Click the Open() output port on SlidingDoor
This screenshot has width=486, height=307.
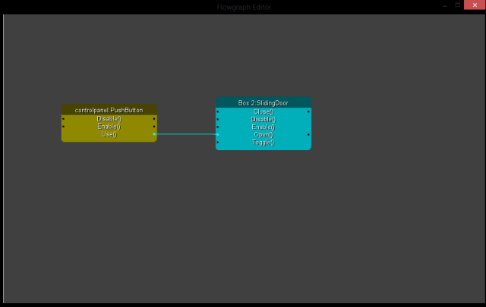pos(308,134)
